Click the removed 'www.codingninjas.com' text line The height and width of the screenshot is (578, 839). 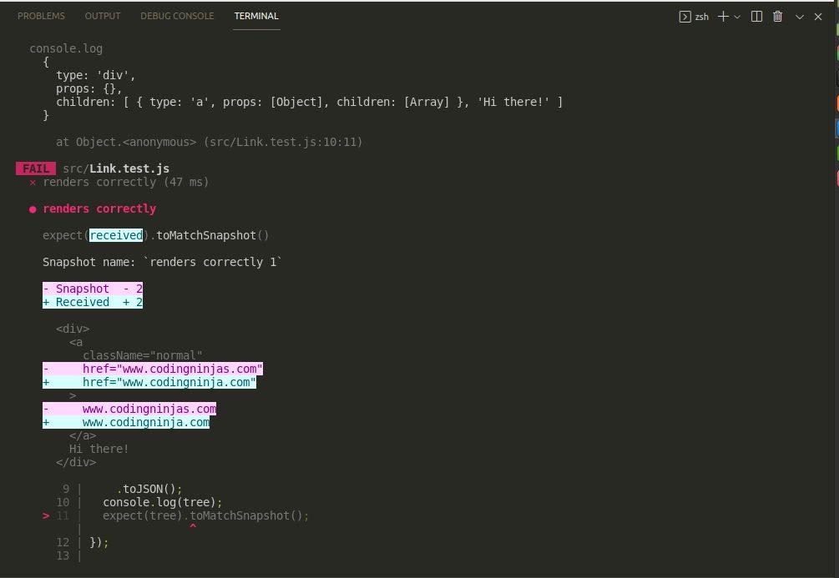(129, 409)
